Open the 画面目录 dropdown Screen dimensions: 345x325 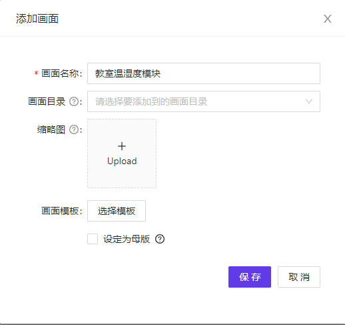coord(204,101)
